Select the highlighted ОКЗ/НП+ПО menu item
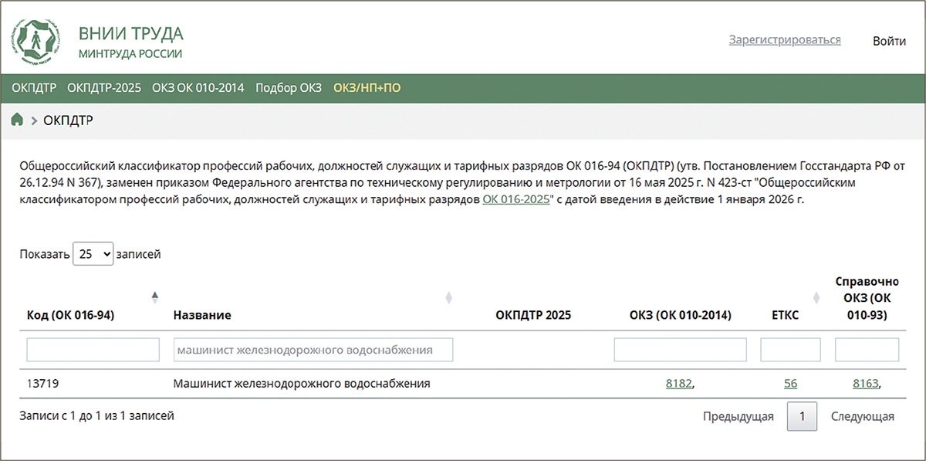Screen dimensions: 926x461 [367, 88]
